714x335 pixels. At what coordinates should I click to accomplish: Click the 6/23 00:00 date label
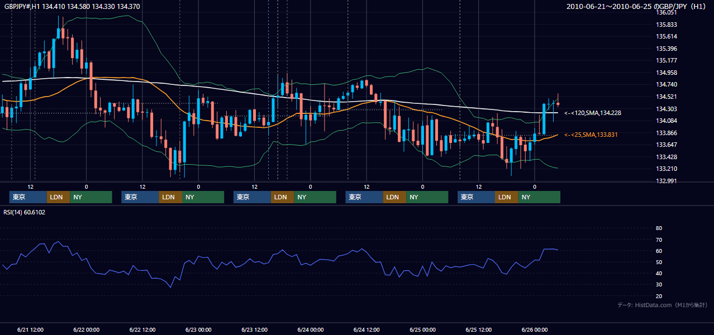[x=198, y=329]
